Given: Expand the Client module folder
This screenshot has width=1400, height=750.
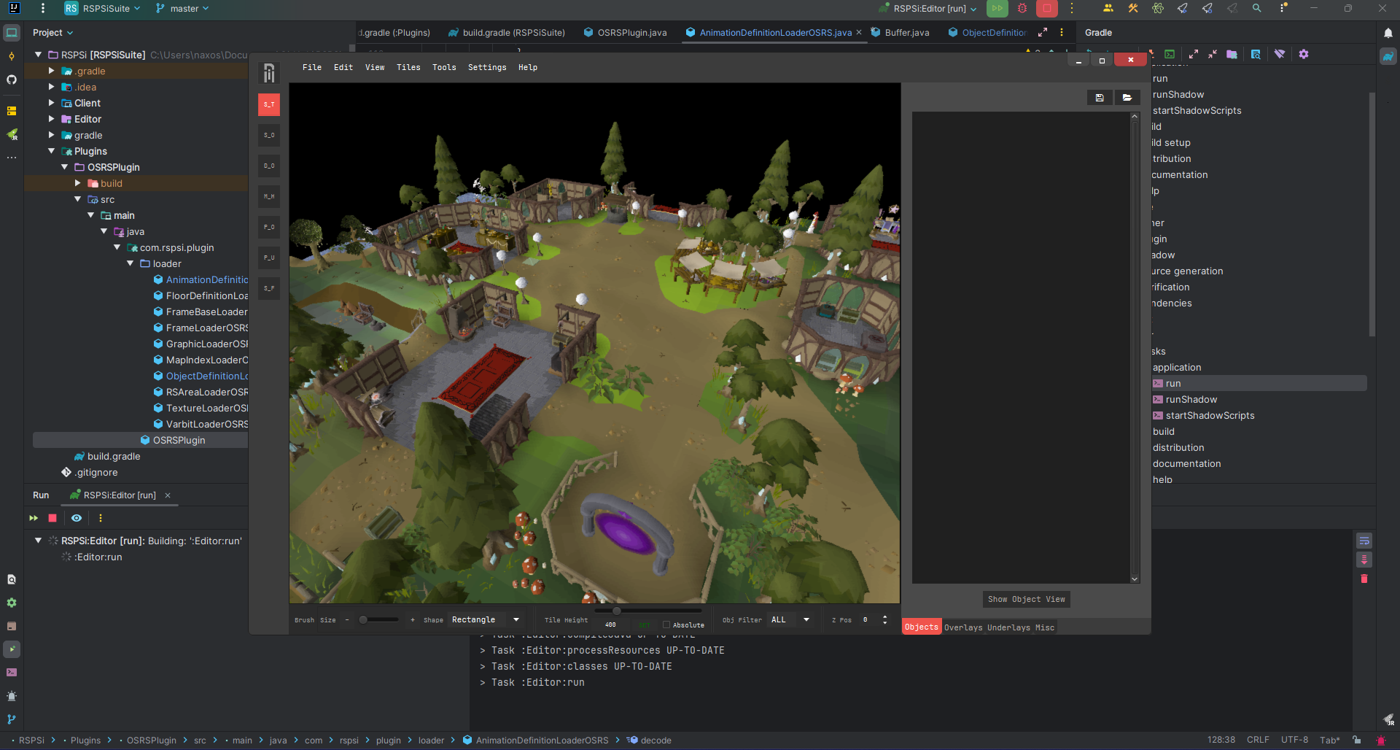Looking at the screenshot, I should pyautogui.click(x=52, y=103).
